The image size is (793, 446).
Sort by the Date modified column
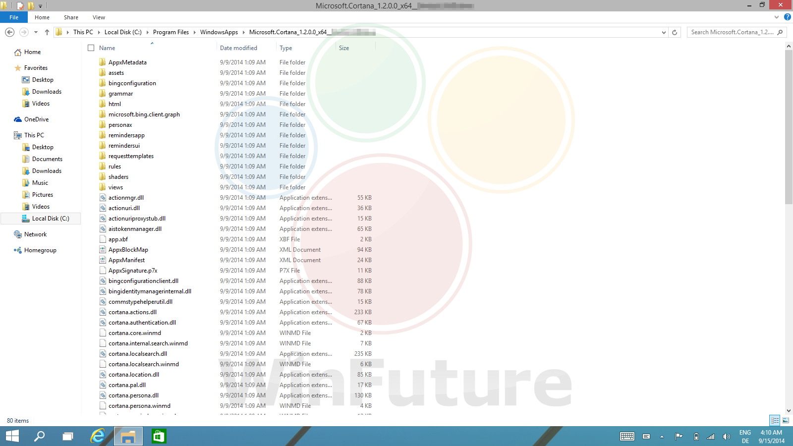[x=238, y=48]
